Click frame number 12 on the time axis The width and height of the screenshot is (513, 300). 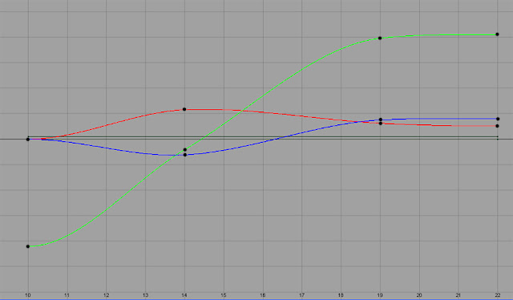coord(106,295)
